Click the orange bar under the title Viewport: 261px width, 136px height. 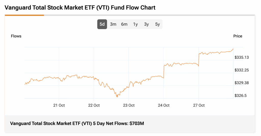tap(24, 15)
